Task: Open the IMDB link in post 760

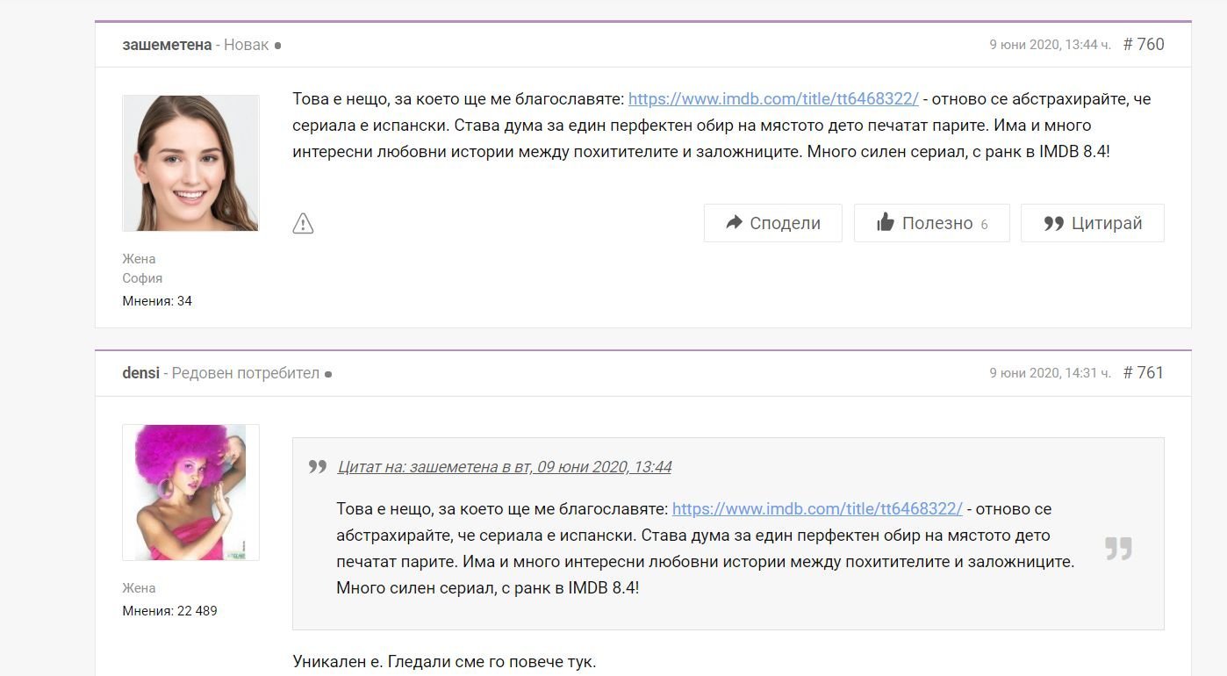Action: pos(773,99)
